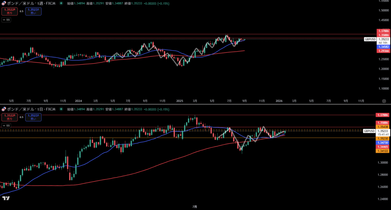Click red 1.29366 price tag on weekly chart
The height and width of the screenshot is (210, 391).
tap(383, 51)
